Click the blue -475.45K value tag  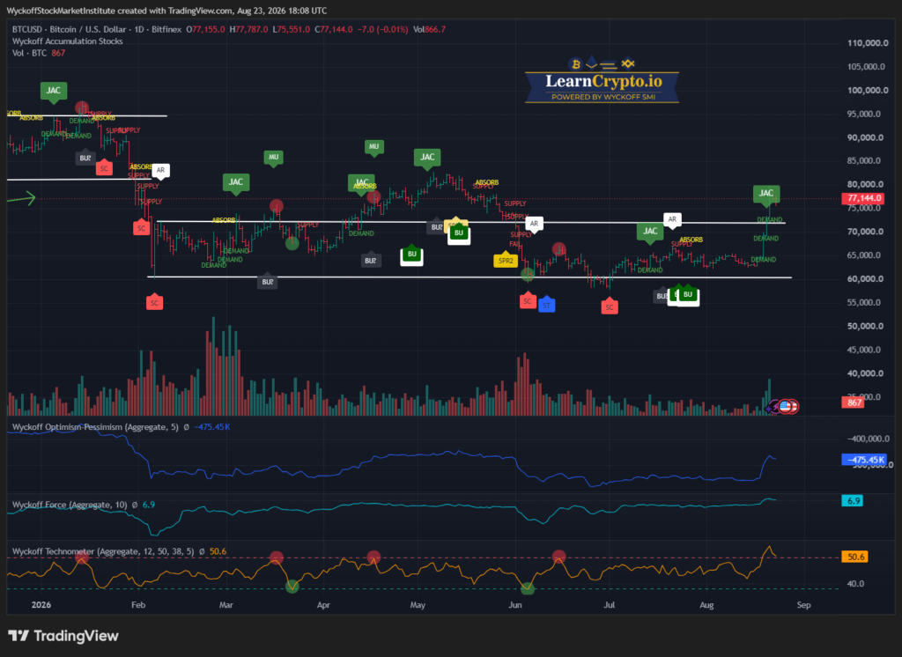click(864, 460)
